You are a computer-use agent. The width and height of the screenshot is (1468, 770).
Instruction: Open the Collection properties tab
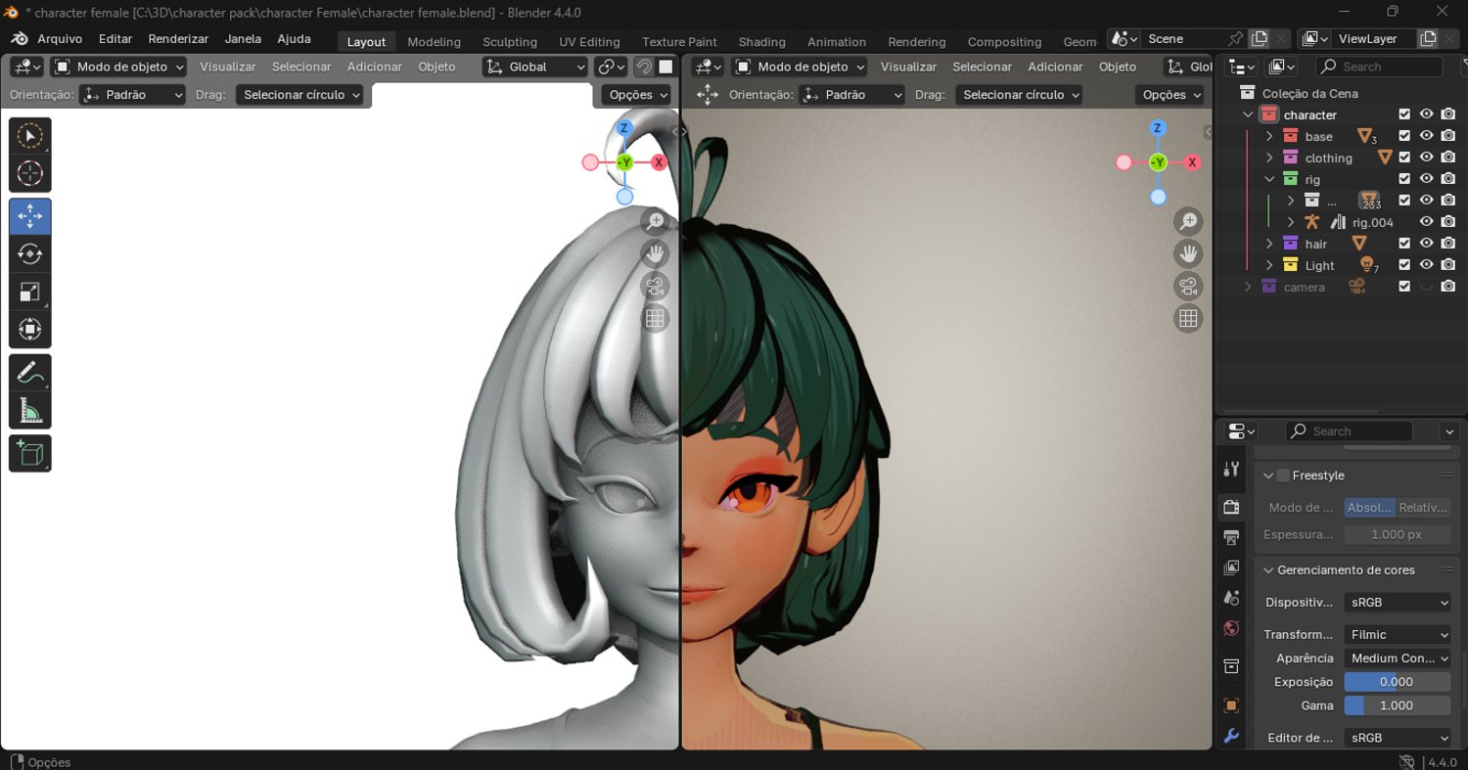pos(1231,666)
